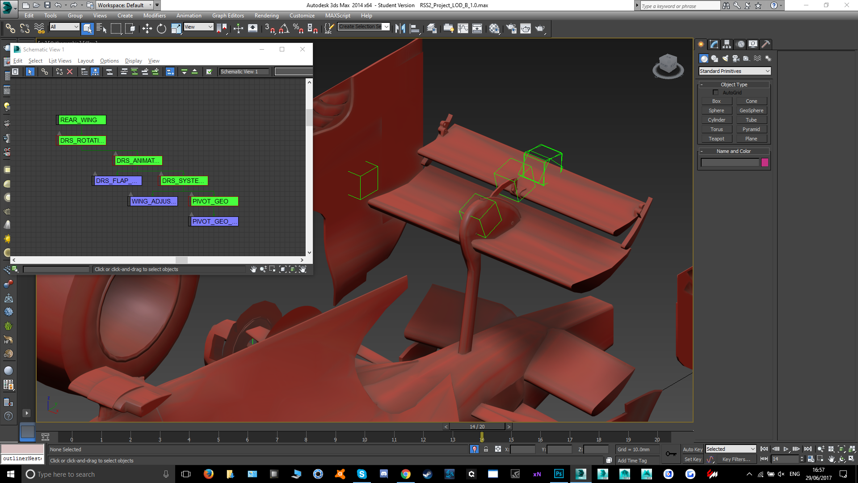Screen dimensions: 858x483
Task: Click the Play Animation button
Action: point(786,449)
